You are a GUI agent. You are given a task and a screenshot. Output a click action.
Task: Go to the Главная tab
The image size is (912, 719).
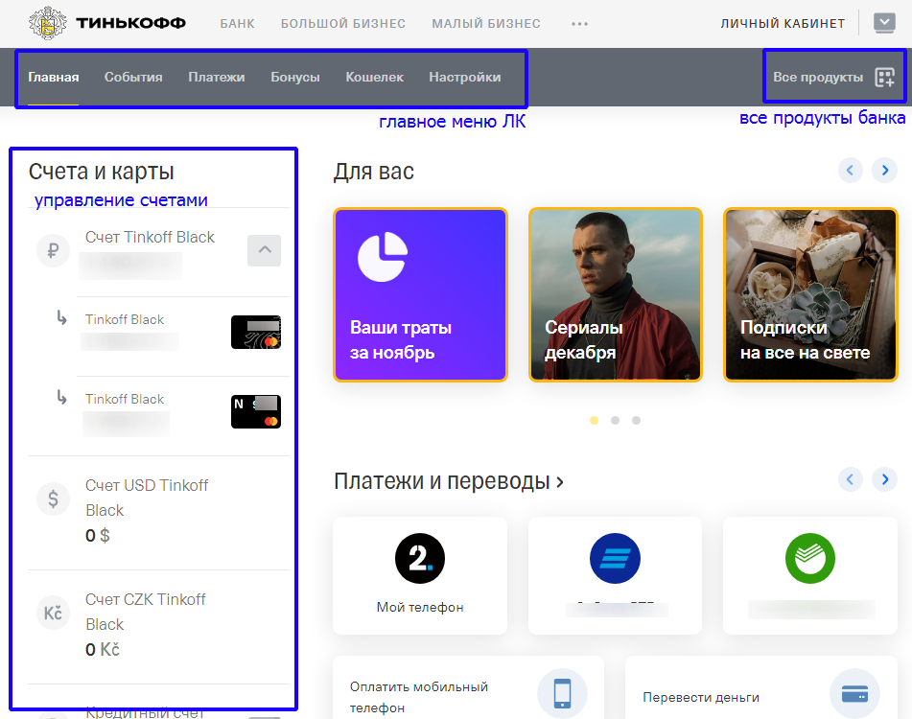[54, 78]
